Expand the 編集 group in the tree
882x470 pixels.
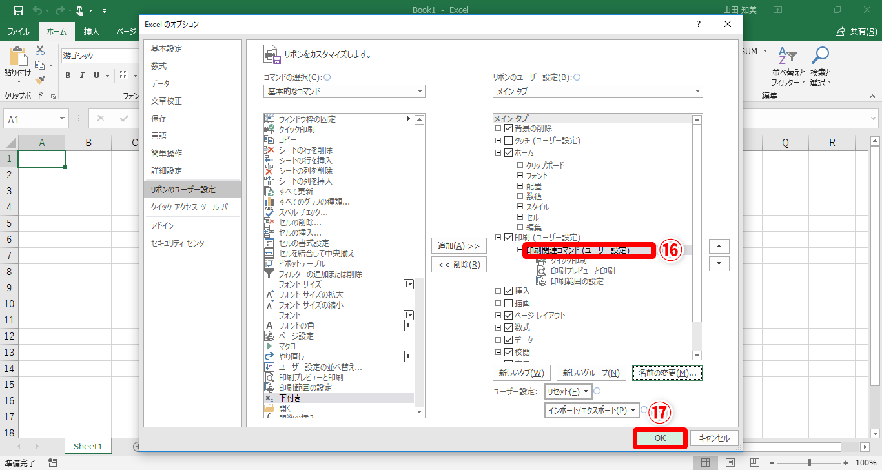pos(520,227)
